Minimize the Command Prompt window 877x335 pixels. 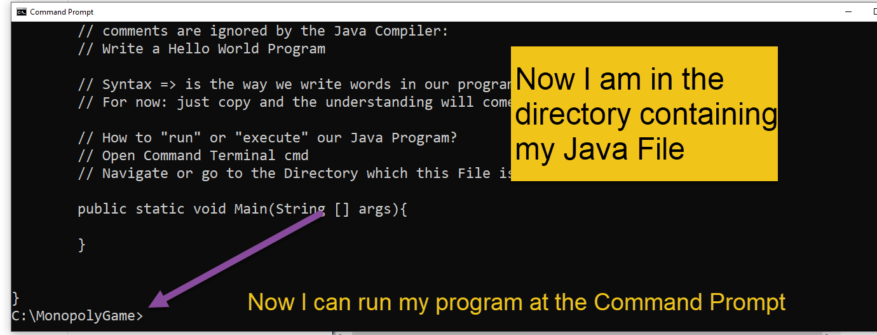pos(848,11)
